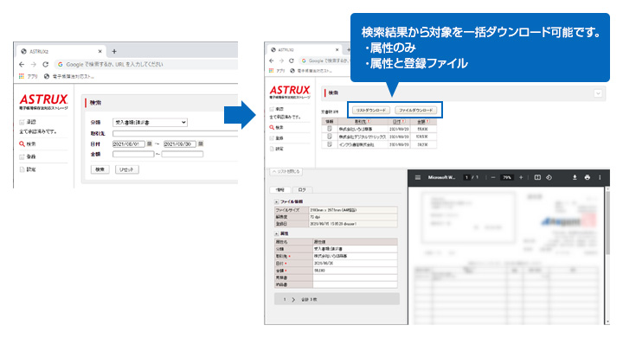Print the PDF from the viewer toolbar
The width and height of the screenshot is (623, 338).
click(x=588, y=177)
